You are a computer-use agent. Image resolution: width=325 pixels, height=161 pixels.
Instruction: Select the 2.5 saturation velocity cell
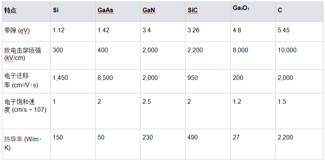(146, 102)
